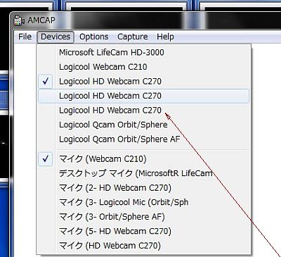Select マイク (3- Orbit/Sphere AF)

click(144, 217)
